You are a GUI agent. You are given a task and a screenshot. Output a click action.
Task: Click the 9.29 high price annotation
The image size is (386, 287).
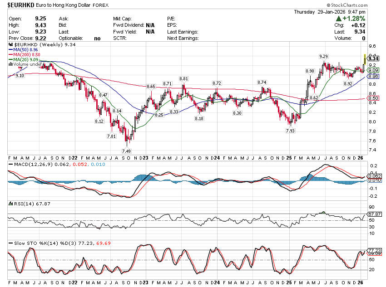[324, 56]
